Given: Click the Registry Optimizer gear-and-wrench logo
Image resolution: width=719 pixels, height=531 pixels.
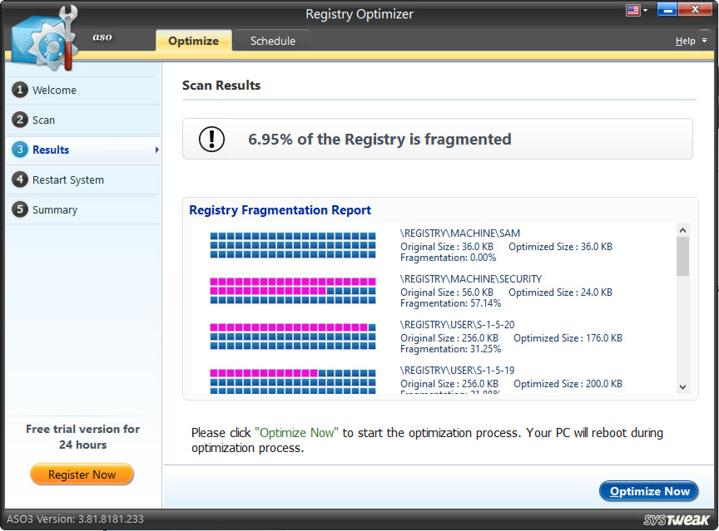Looking at the screenshot, I should pyautogui.click(x=43, y=37).
